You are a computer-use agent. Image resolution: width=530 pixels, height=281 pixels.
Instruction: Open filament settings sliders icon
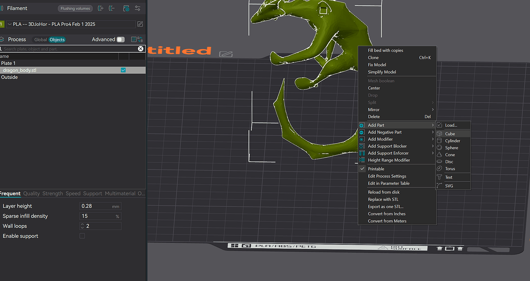[x=138, y=8]
